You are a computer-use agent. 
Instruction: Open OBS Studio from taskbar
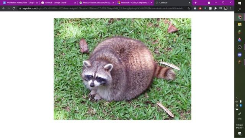pyautogui.click(x=240, y=47)
